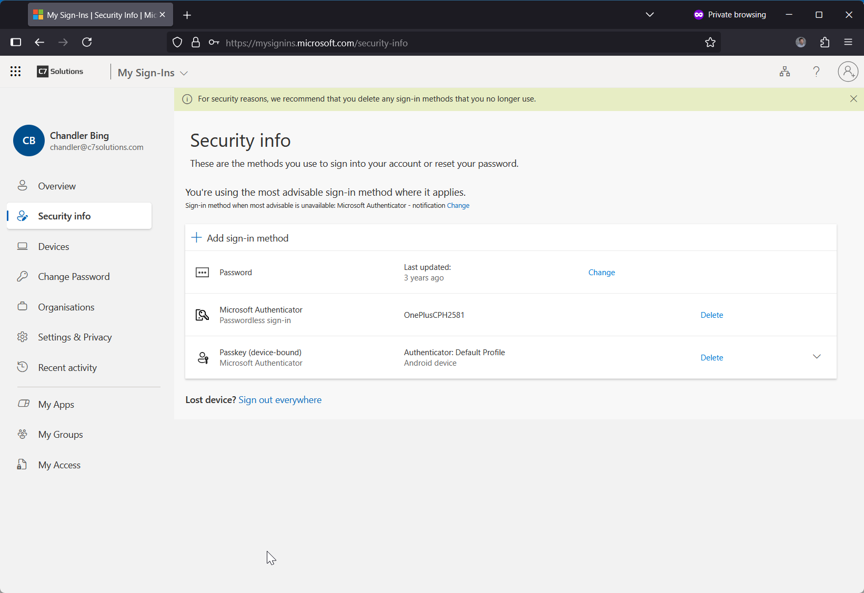
Task: Open the app launcher grid icon
Action: point(15,72)
